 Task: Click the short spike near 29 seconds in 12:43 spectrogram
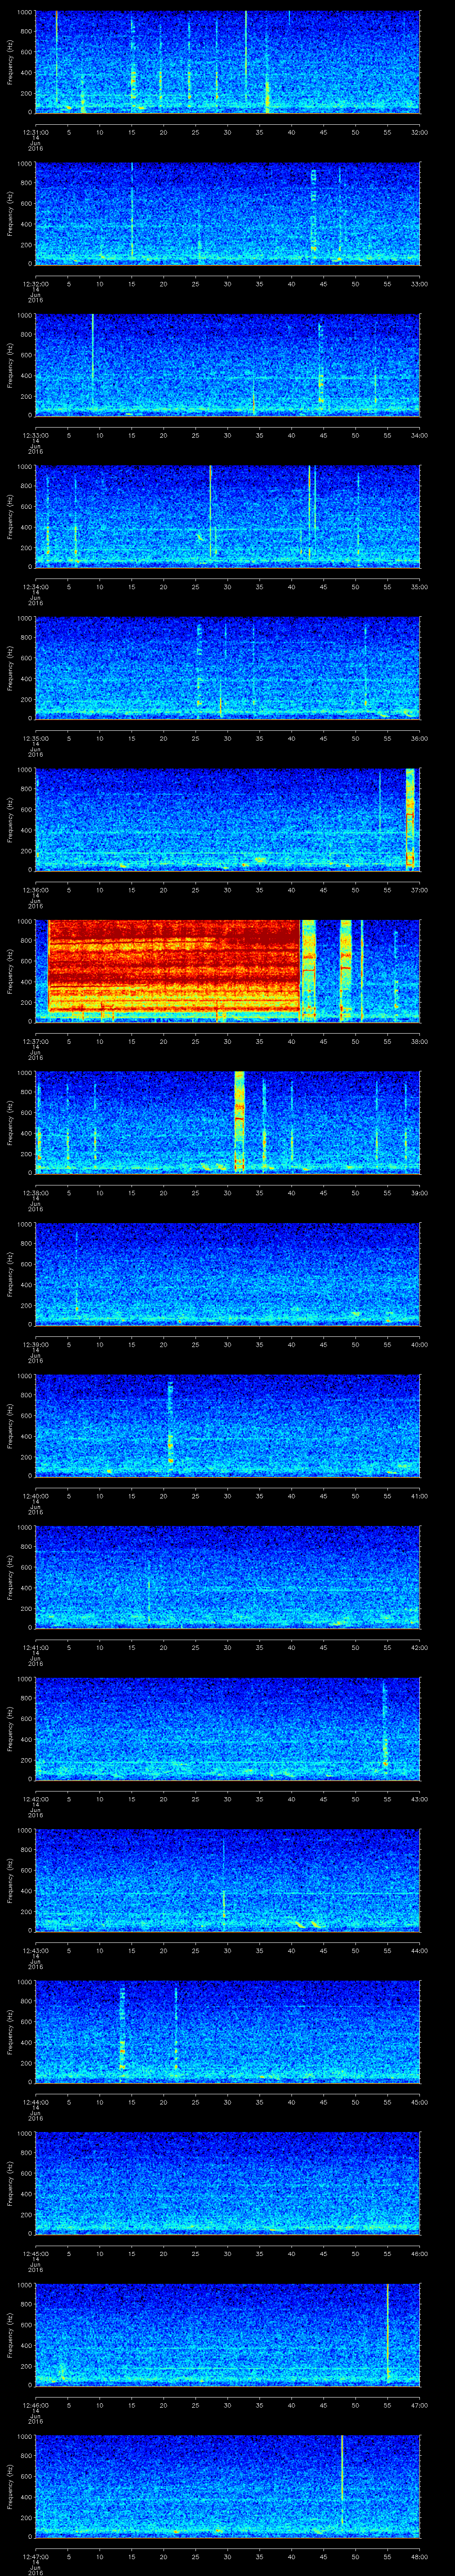click(x=223, y=1898)
